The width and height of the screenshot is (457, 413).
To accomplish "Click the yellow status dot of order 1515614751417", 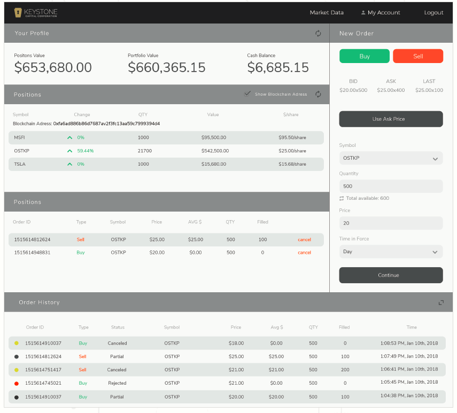I will coord(17,370).
